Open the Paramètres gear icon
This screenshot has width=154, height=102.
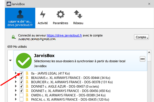(x=60, y=14)
